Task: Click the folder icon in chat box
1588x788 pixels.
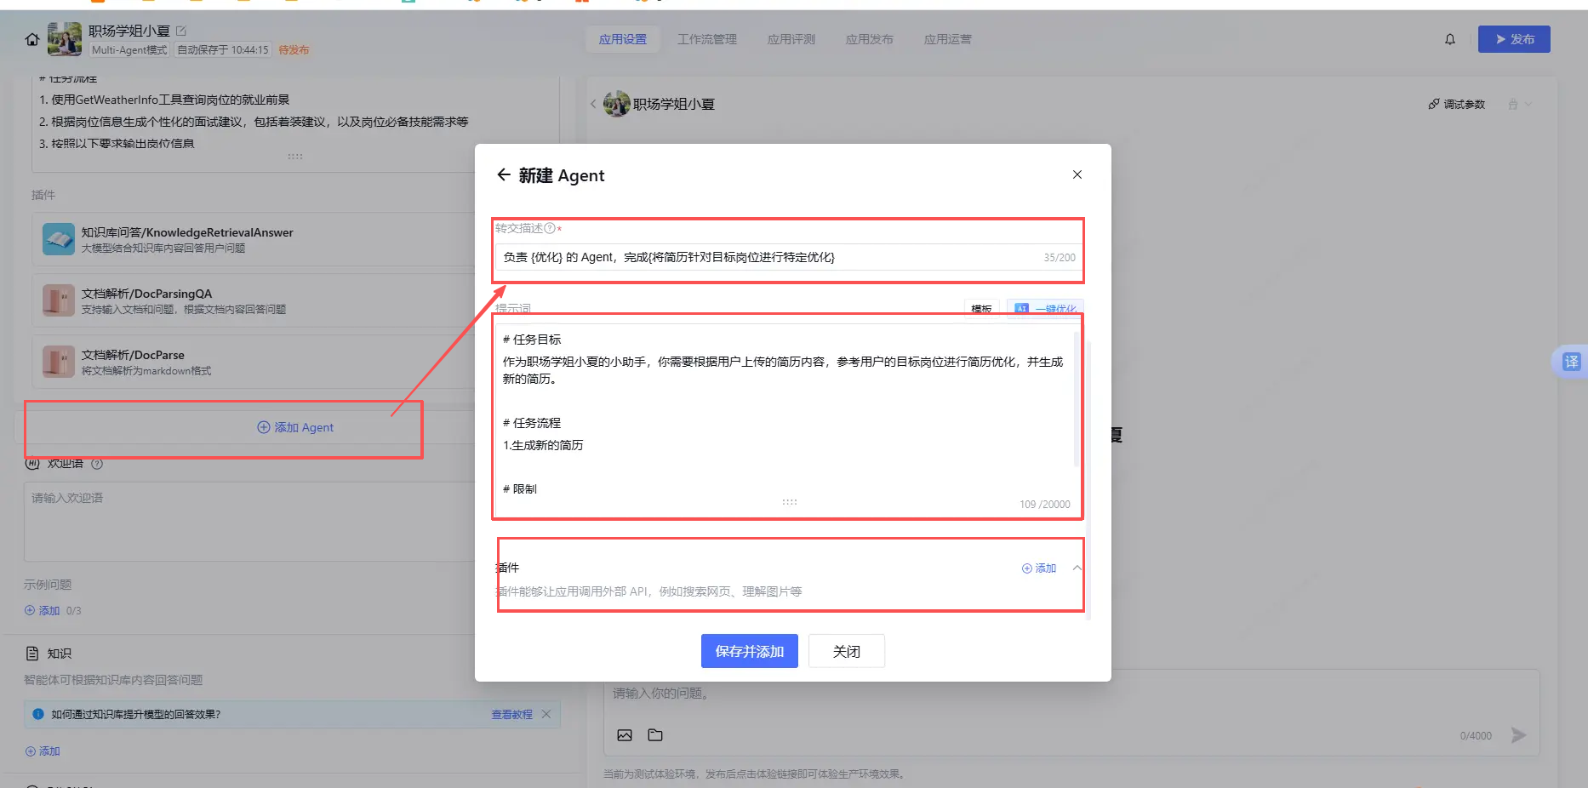Action: coord(655,735)
